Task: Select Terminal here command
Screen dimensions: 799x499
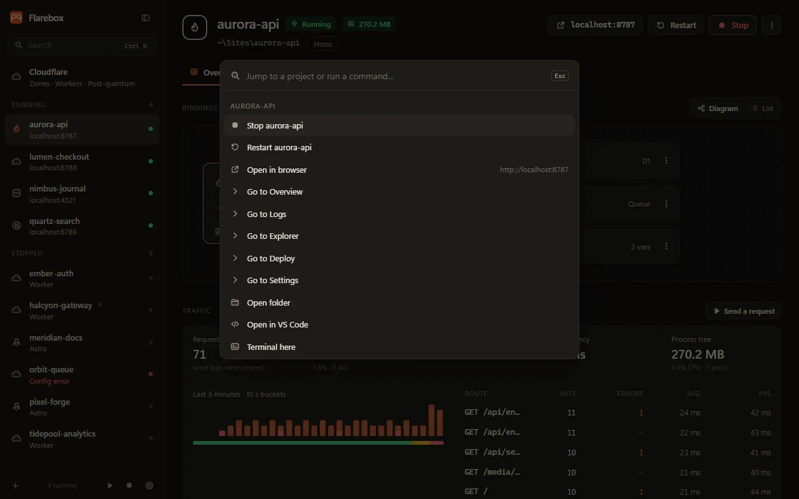Action: point(399,347)
